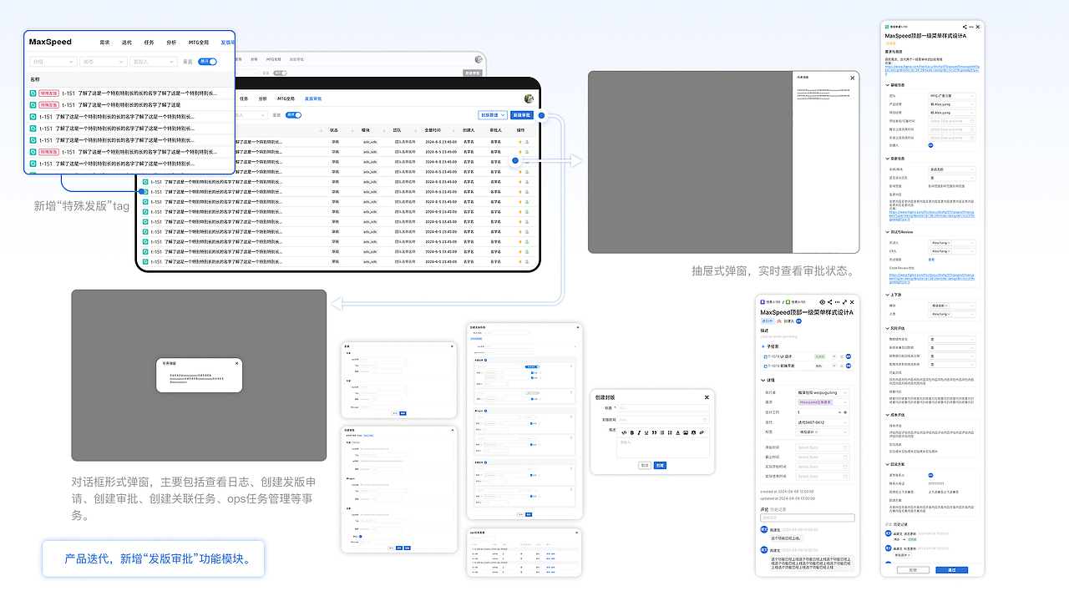Click the 截止时间 Select Date field
This screenshot has height=601, width=1069.
[x=823, y=457]
